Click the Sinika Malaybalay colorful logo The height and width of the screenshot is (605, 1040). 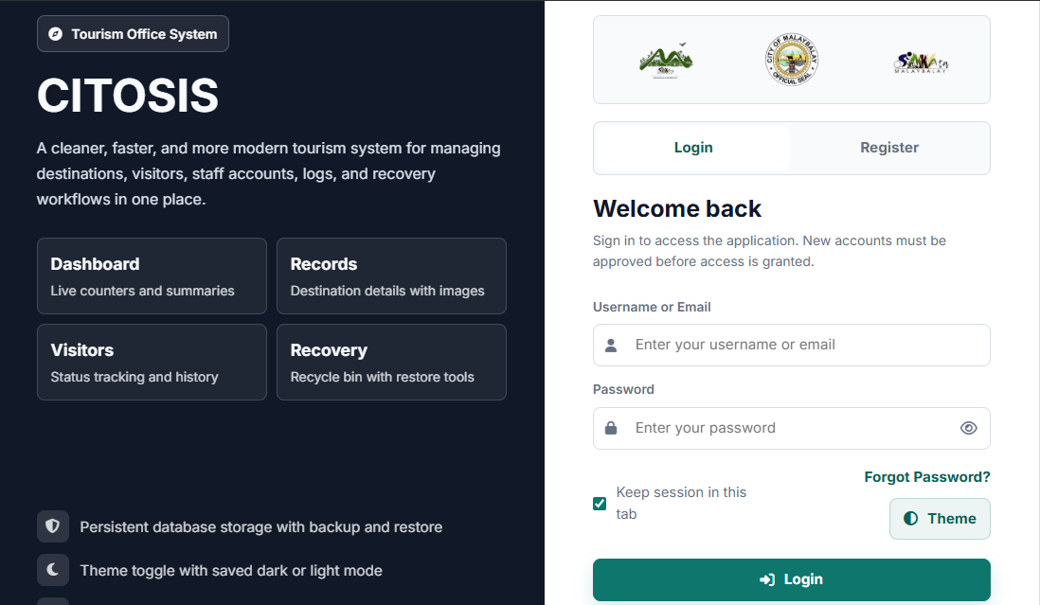coord(921,62)
